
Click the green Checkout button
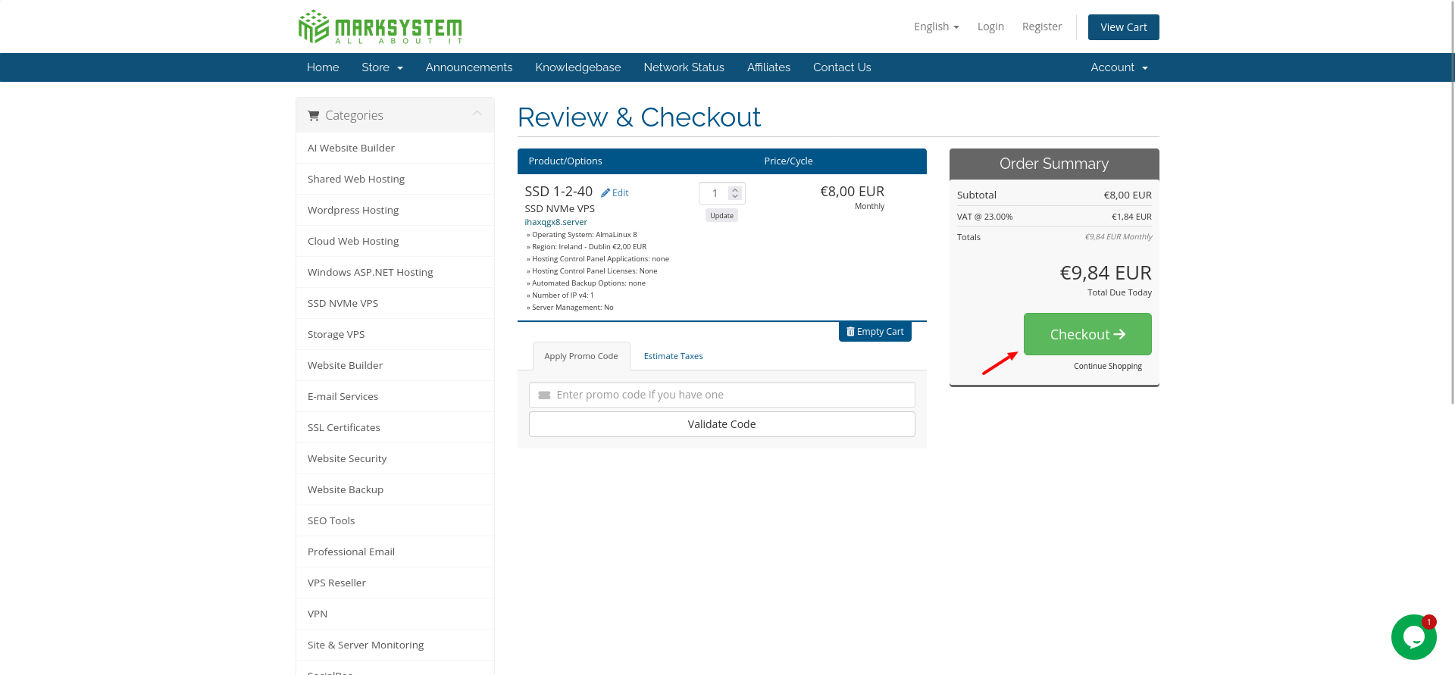tap(1087, 334)
